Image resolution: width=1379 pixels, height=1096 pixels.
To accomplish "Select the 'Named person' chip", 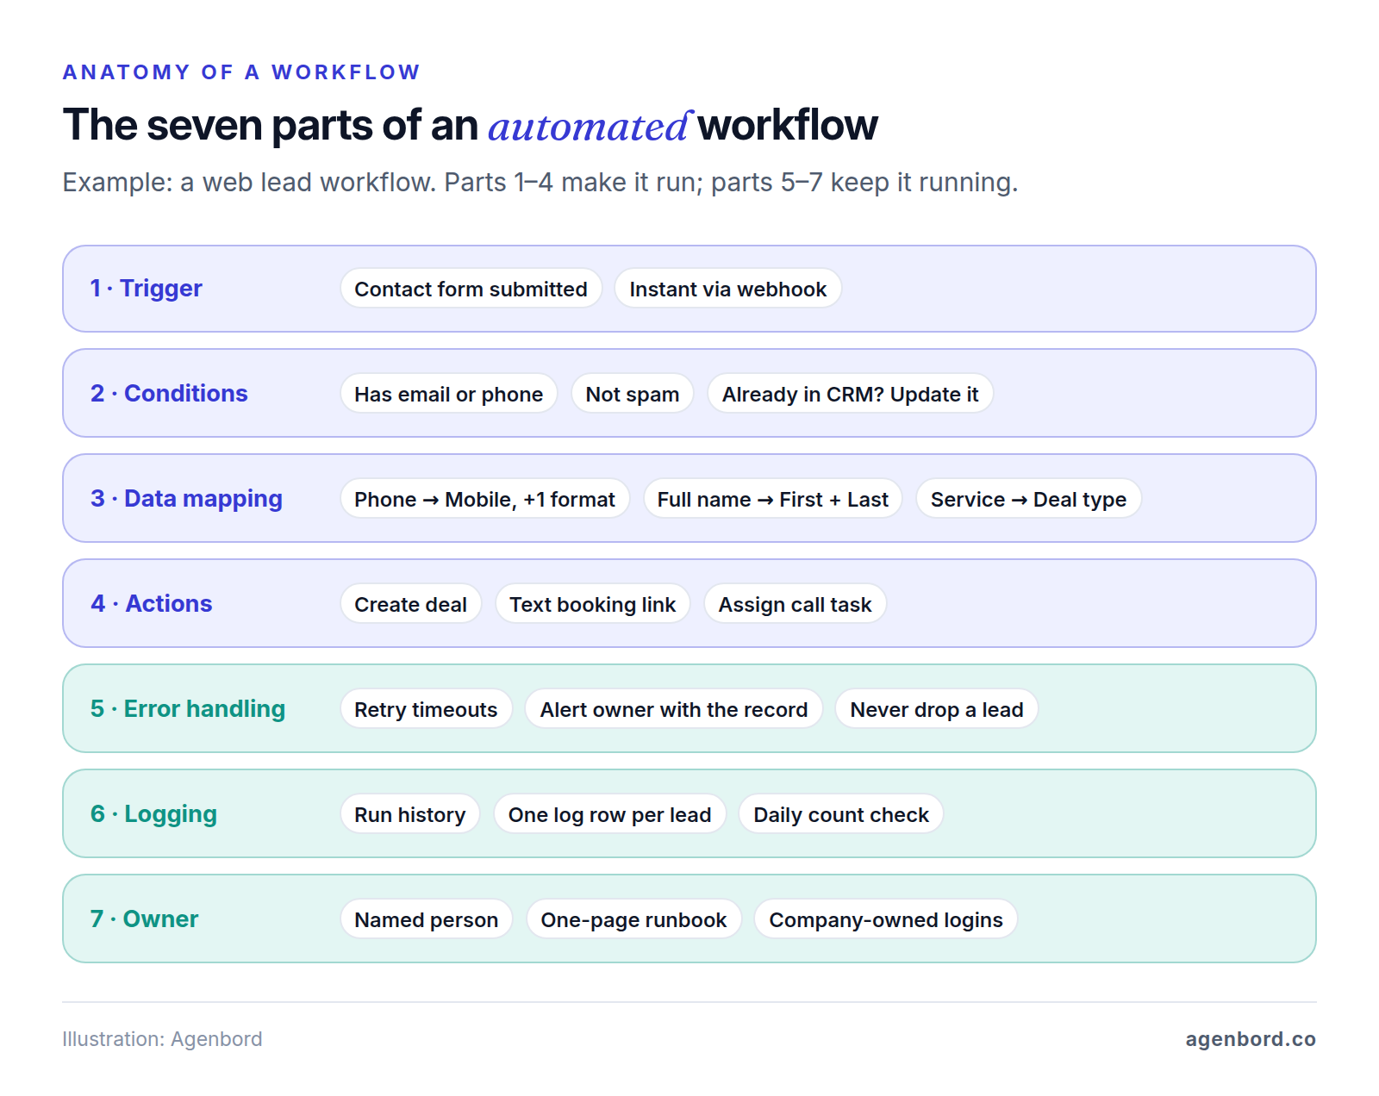I will pos(426,919).
